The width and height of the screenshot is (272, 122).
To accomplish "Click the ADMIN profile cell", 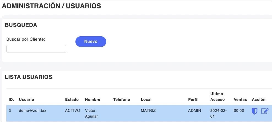I will pyautogui.click(x=195, y=110).
